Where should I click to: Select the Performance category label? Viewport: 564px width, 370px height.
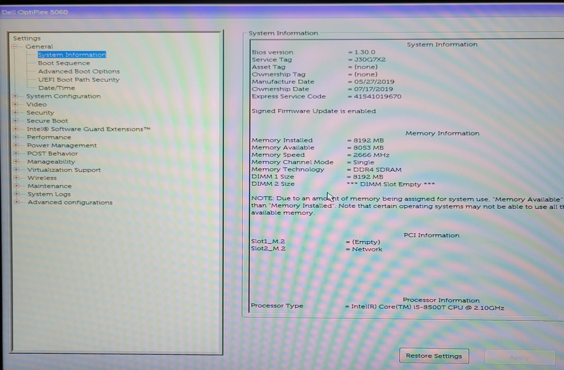pyautogui.click(x=49, y=137)
